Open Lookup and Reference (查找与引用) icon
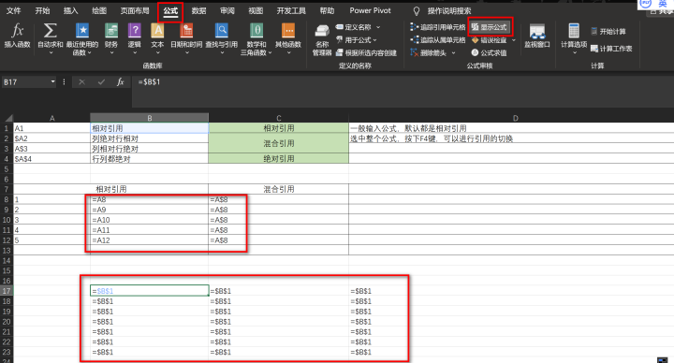This screenshot has width=674, height=363. 221,31
